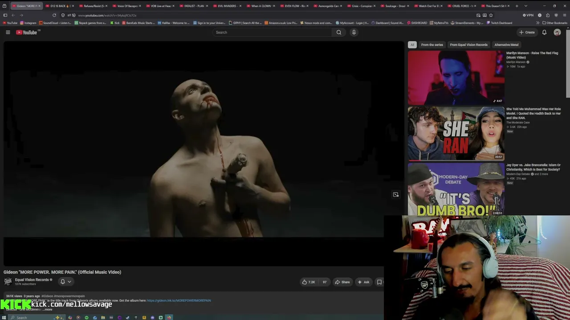
Task: Select the All filter chip
Action: [x=412, y=45]
